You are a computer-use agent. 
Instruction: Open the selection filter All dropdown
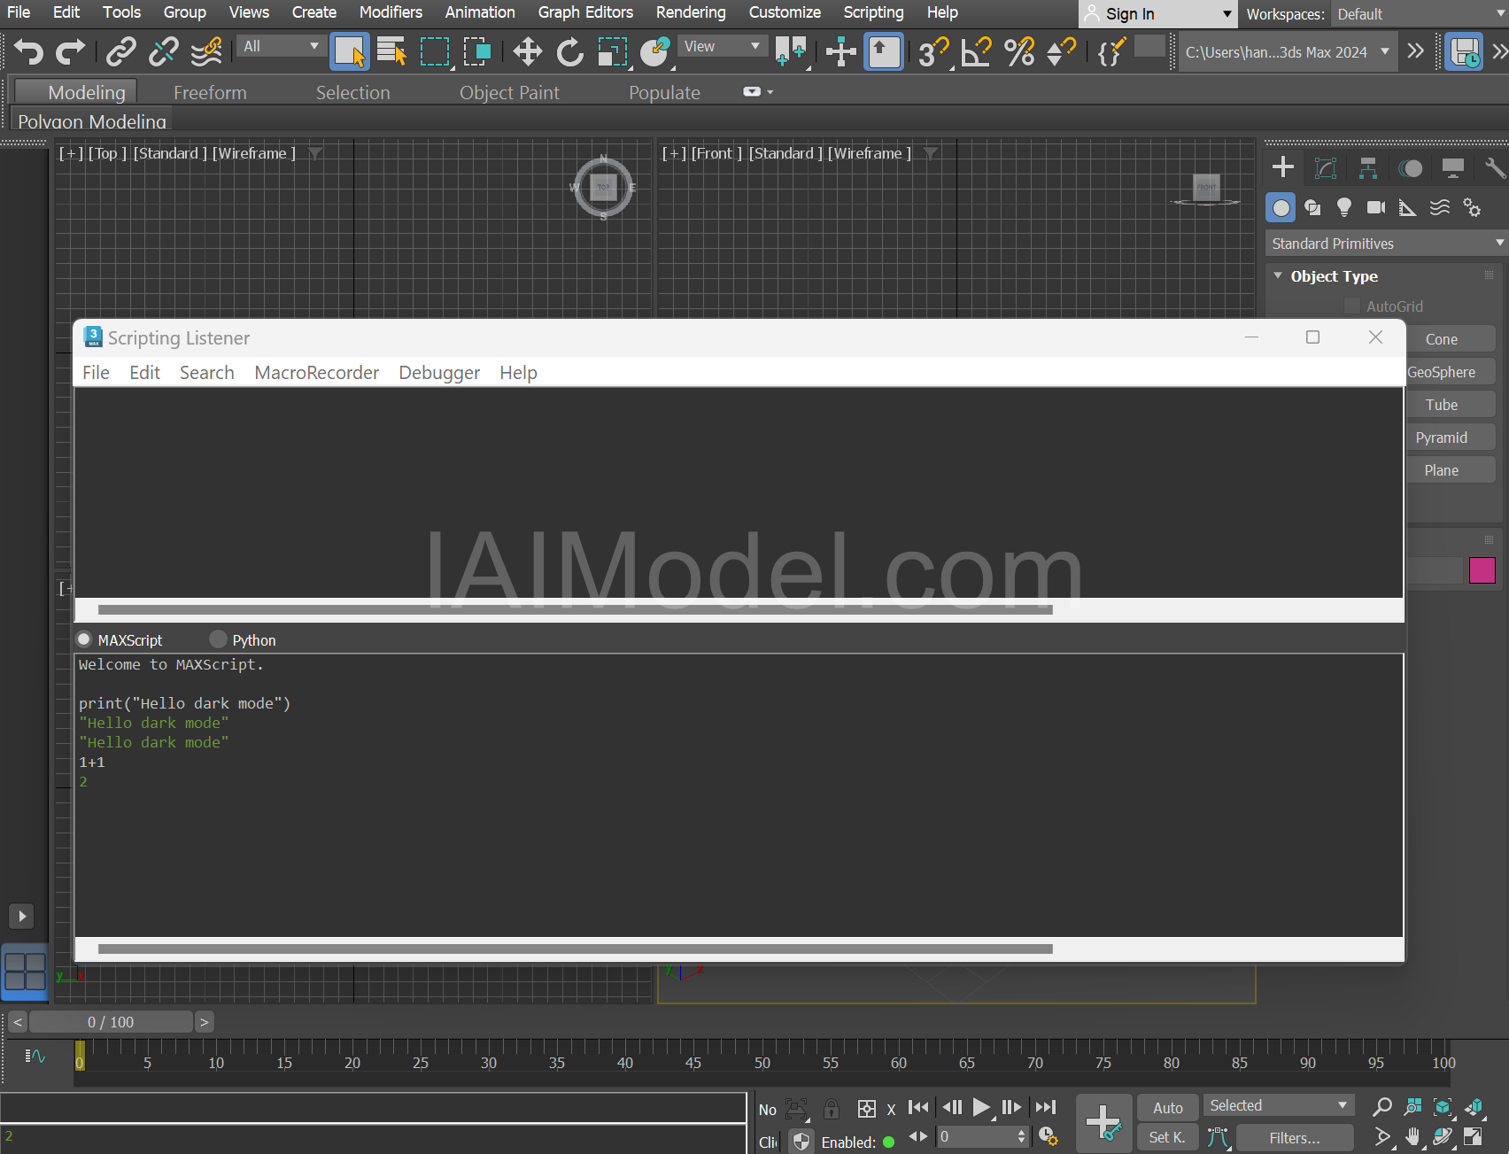pyautogui.click(x=280, y=46)
